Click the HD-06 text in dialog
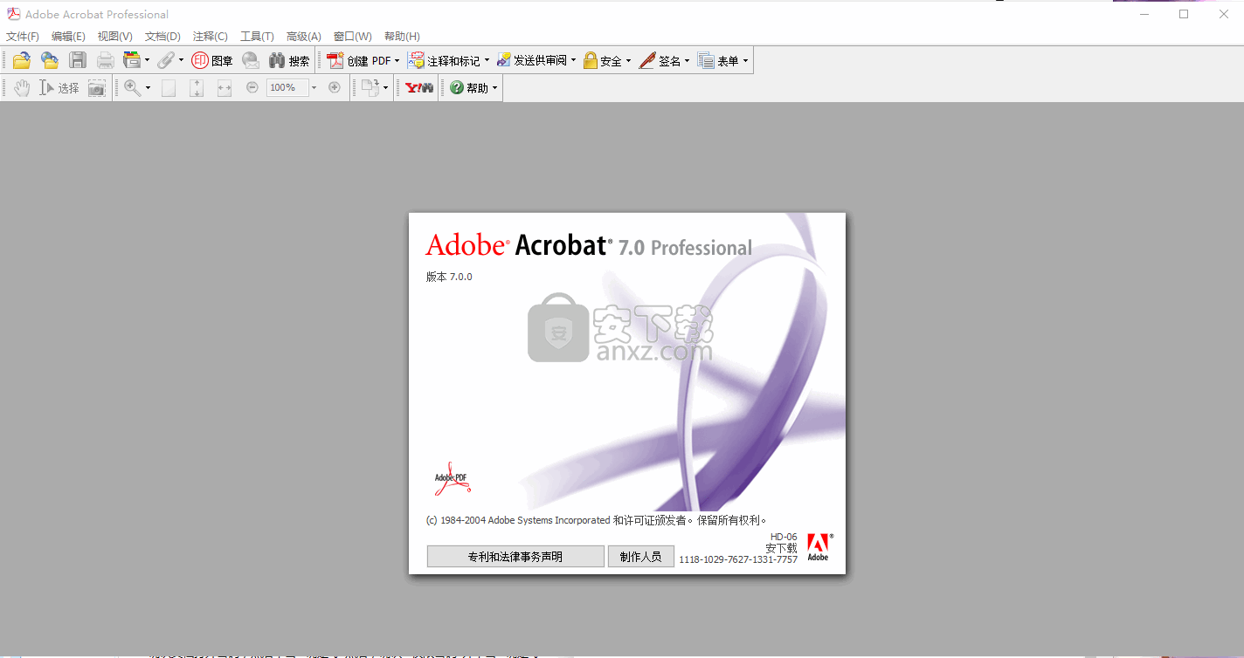 784,537
